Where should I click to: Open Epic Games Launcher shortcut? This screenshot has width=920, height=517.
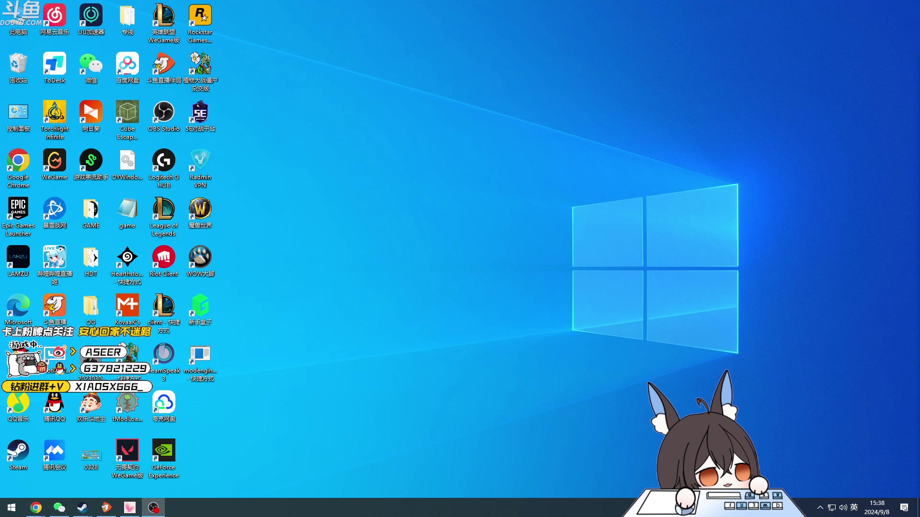pyautogui.click(x=18, y=216)
